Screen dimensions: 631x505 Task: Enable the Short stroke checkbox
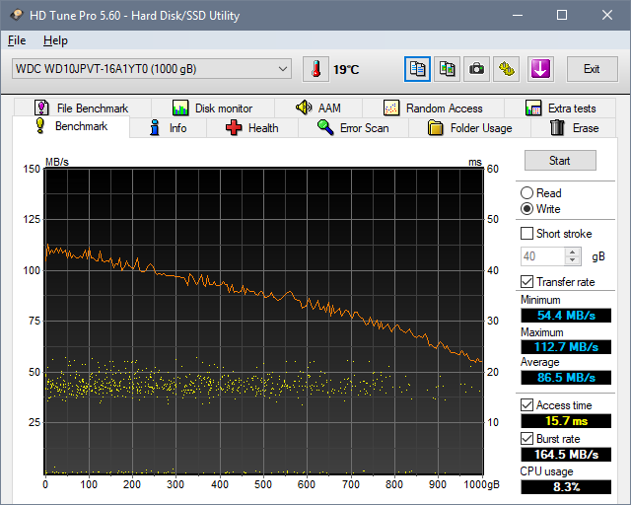(526, 233)
